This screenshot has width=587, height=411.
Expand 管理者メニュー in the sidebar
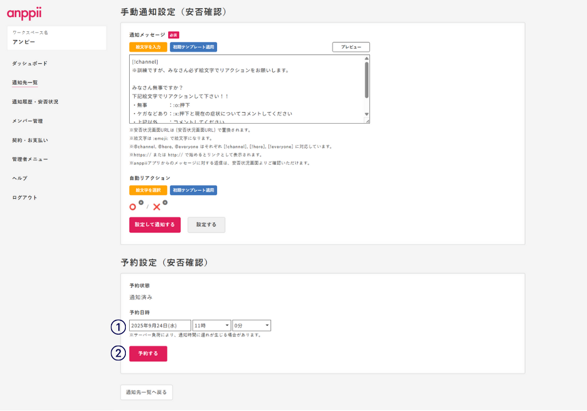pyautogui.click(x=30, y=159)
